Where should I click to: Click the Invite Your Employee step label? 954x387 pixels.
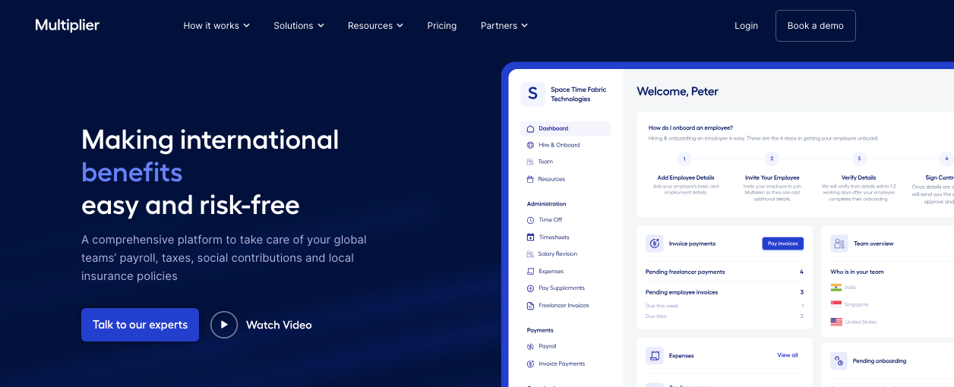(772, 178)
